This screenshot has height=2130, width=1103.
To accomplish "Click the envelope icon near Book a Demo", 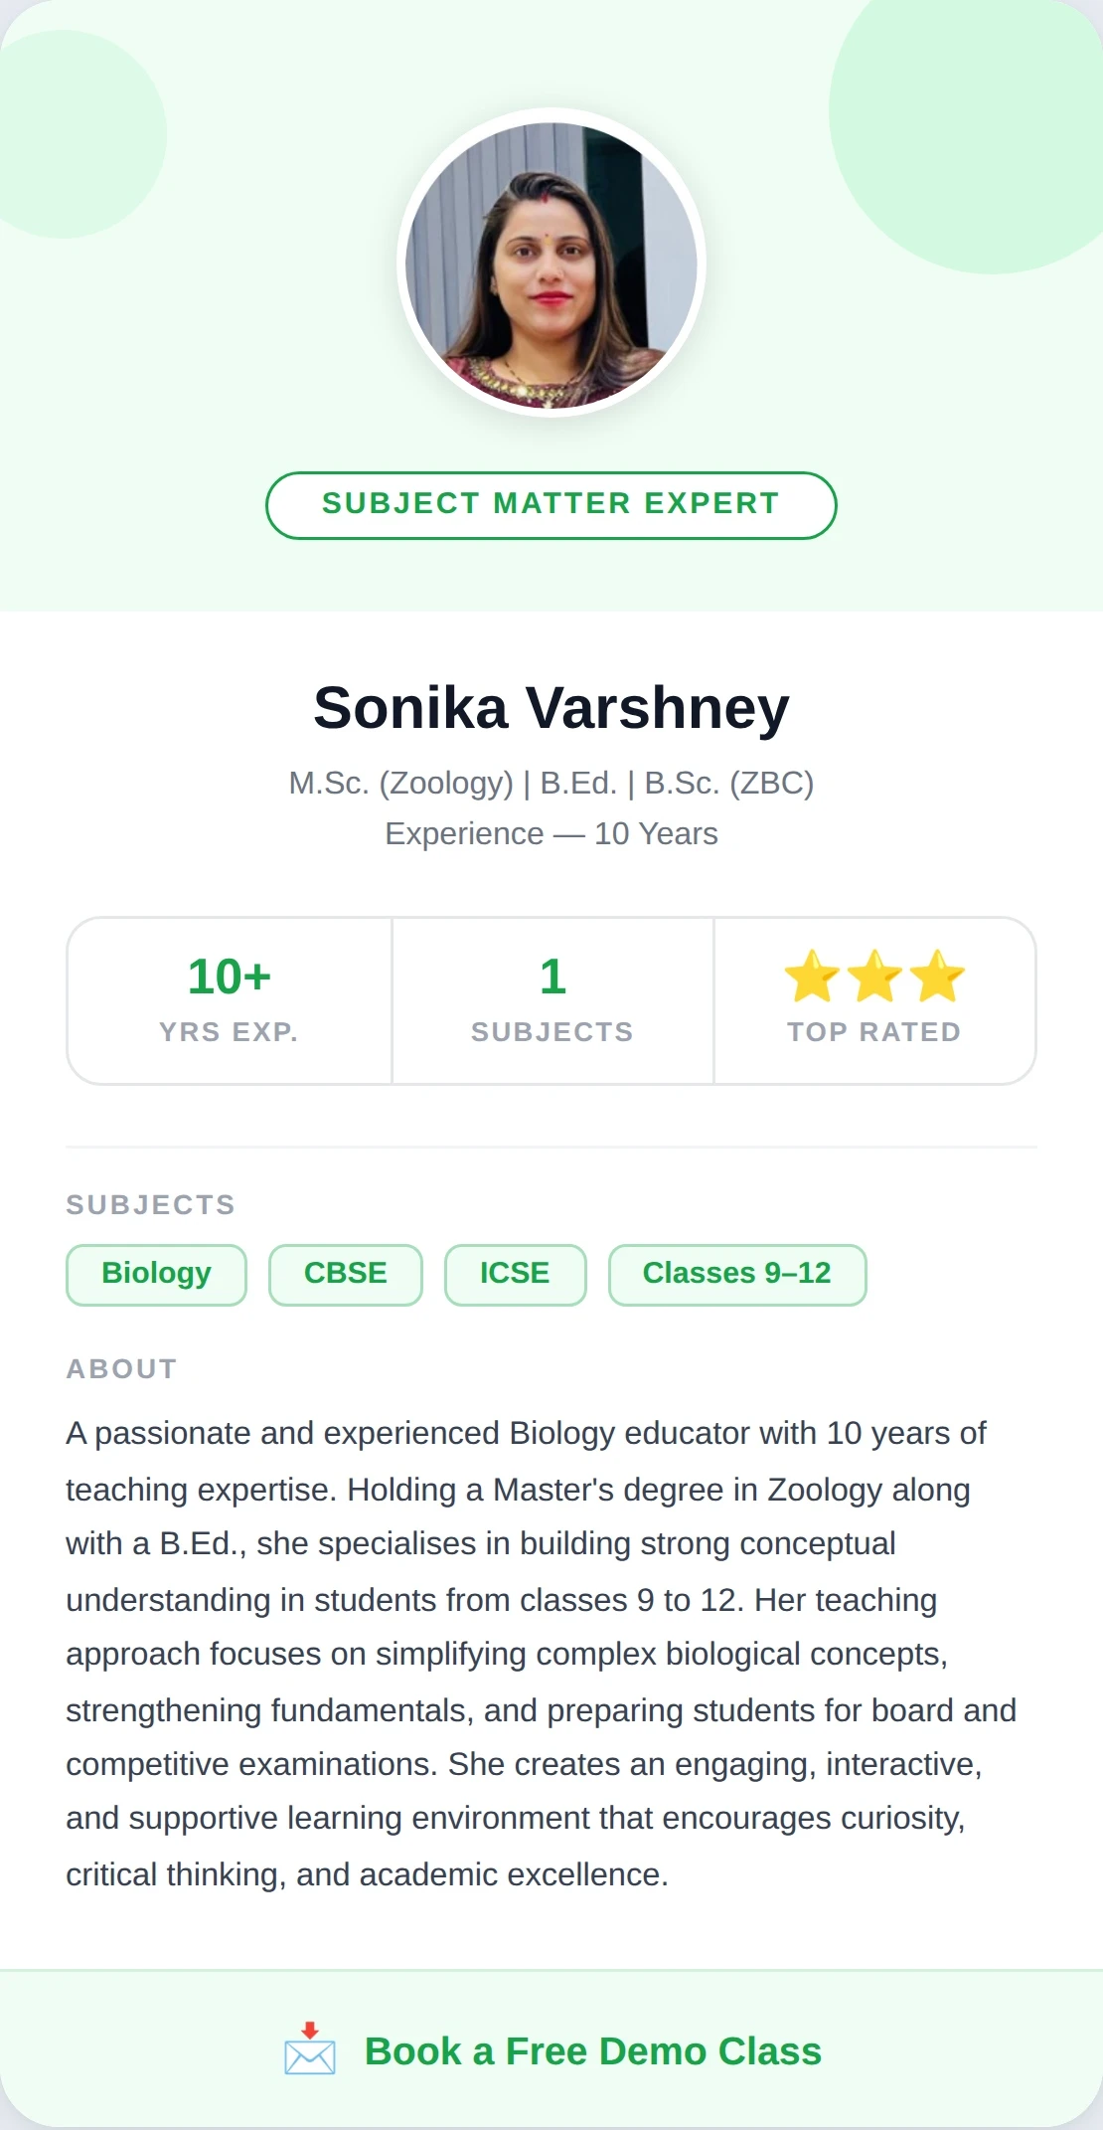I will click(x=309, y=2054).
